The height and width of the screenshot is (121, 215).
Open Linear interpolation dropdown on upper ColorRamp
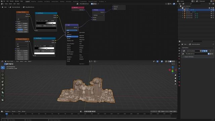click(53, 21)
